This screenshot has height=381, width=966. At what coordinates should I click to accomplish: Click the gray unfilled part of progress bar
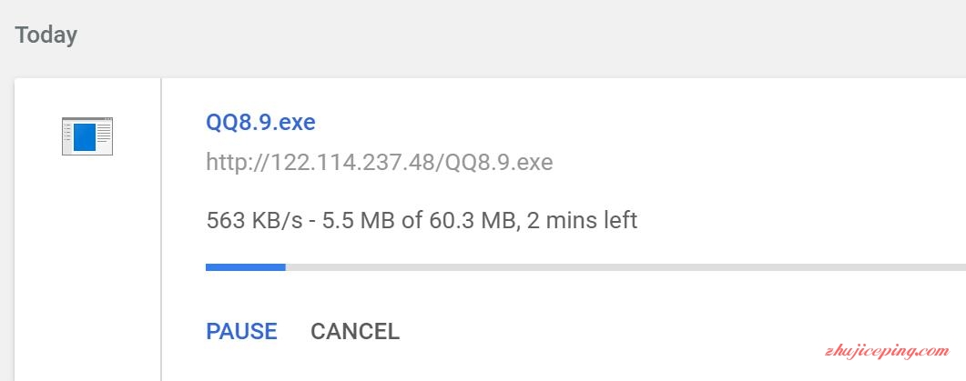[625, 267]
